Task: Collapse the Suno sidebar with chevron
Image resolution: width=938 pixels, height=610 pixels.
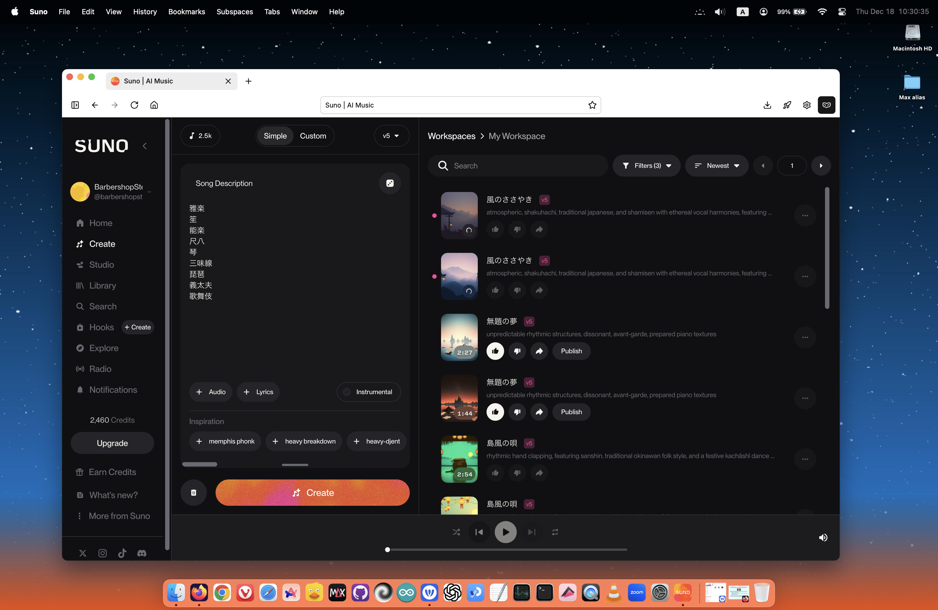Action: point(145,146)
